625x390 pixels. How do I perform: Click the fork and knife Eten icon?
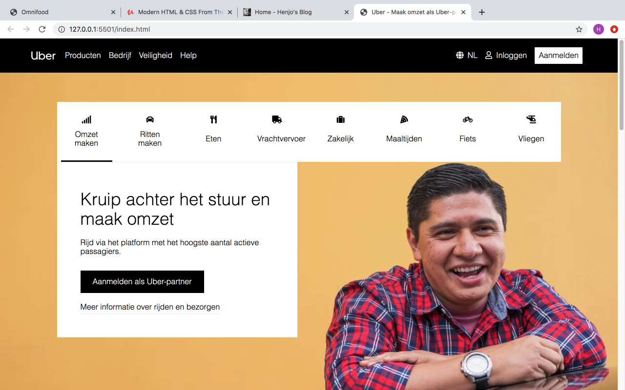(213, 119)
